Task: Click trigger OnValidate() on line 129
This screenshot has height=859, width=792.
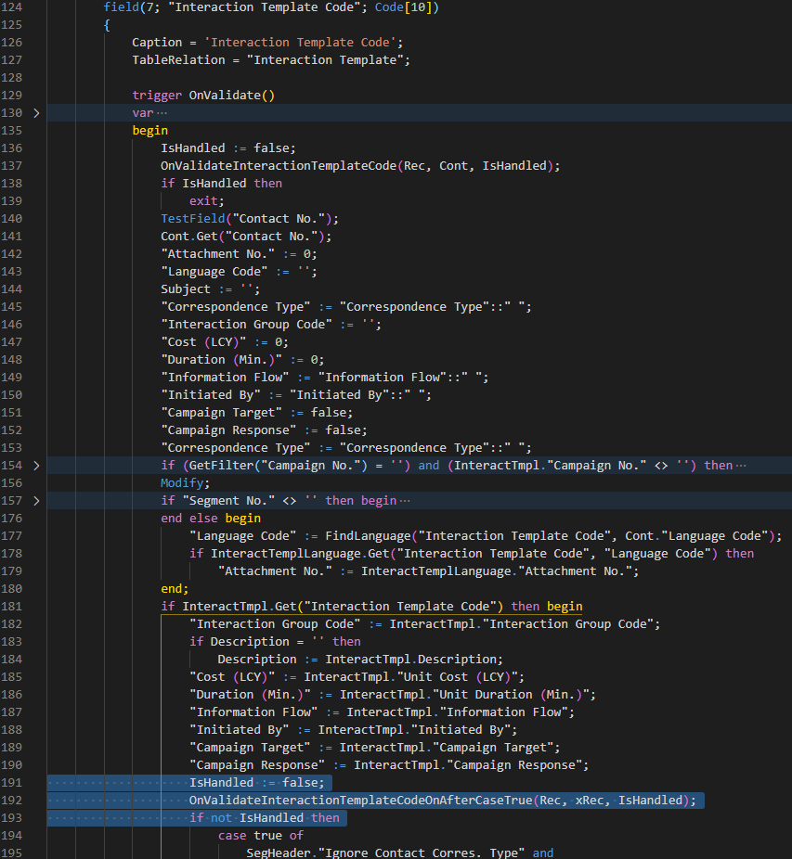Action: tap(203, 96)
